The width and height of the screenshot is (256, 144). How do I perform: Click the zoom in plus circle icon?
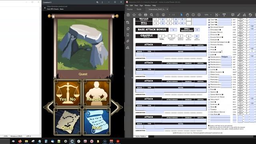tap(199, 15)
